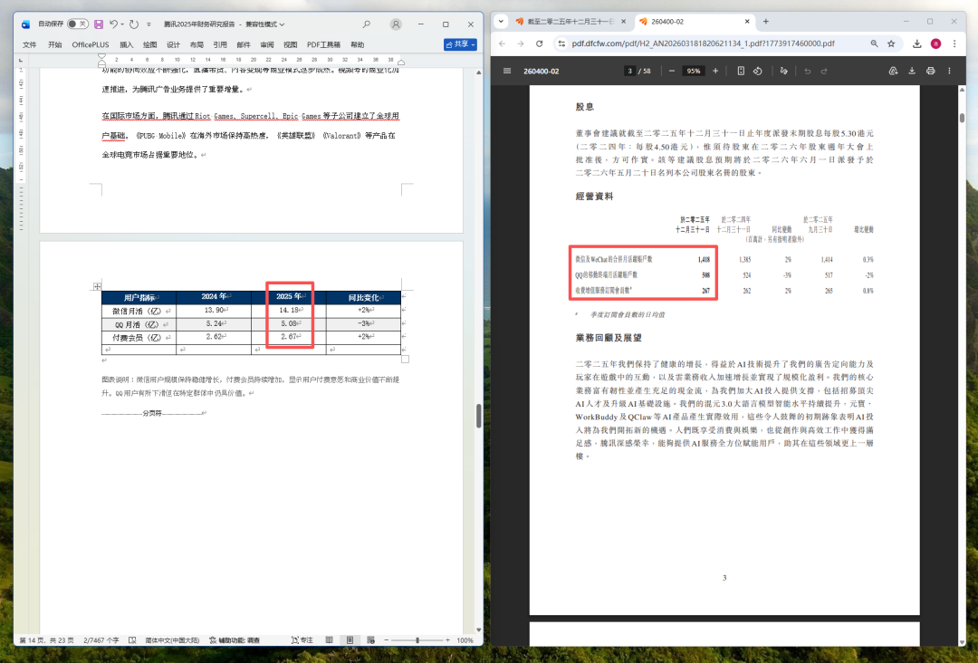Open the Share (共享) dropdown button

click(x=460, y=44)
